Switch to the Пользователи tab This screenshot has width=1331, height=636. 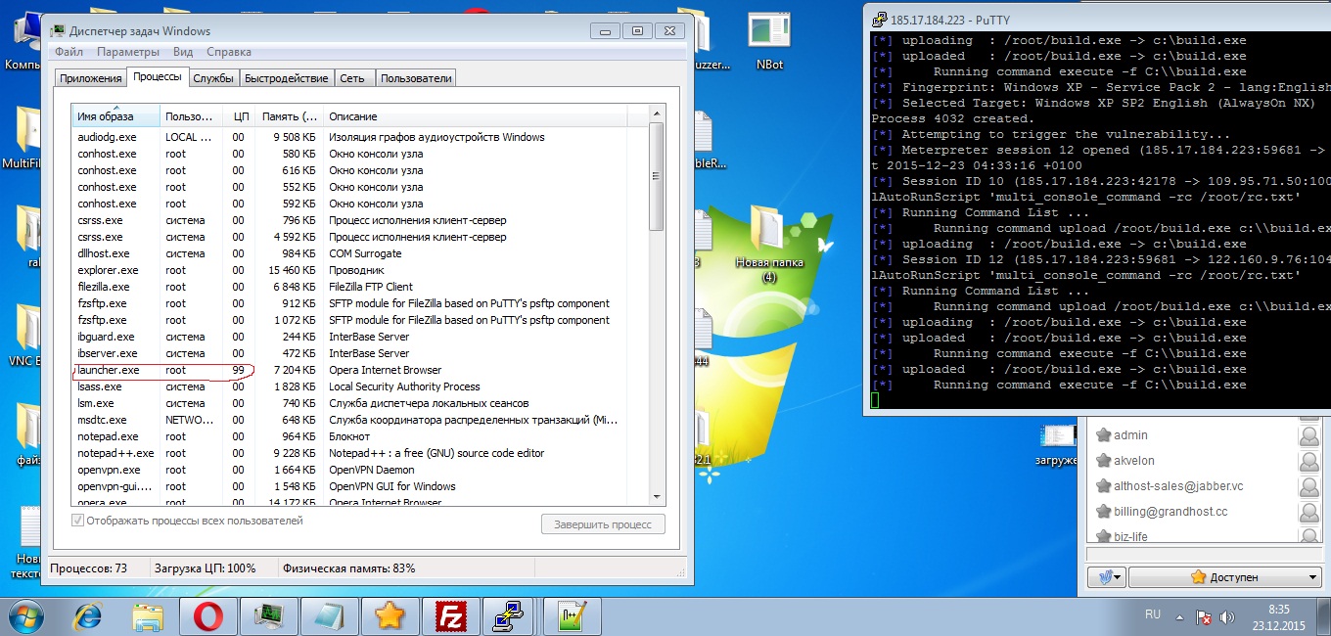click(x=416, y=78)
